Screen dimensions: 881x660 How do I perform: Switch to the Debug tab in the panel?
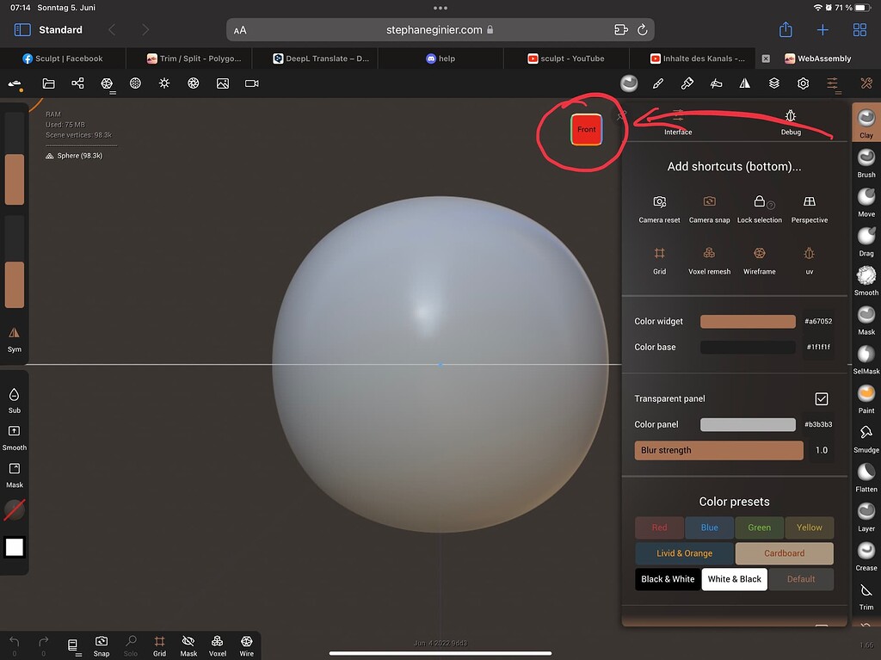790,125
